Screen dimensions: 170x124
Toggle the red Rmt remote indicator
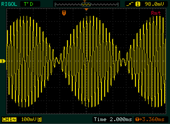(x=156, y=13)
